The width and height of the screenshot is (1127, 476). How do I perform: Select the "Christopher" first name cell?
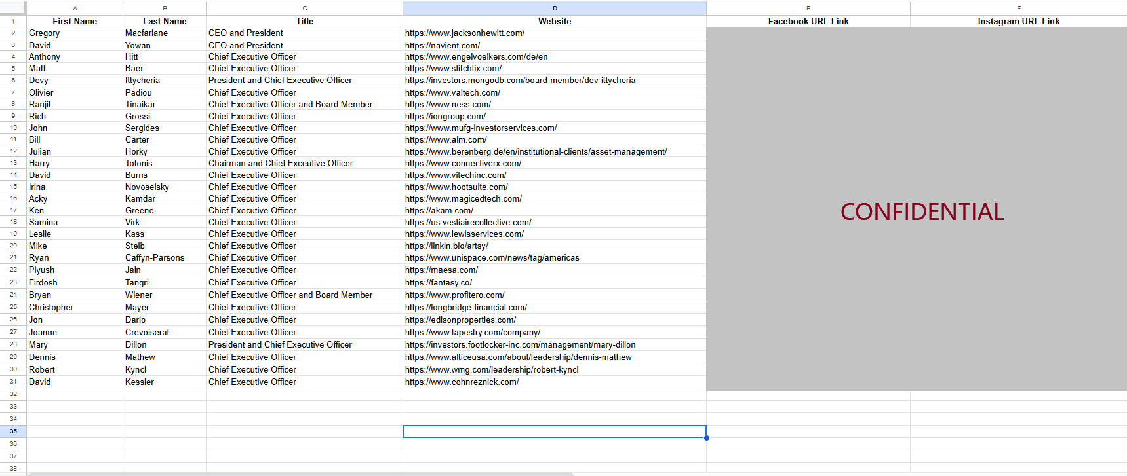point(75,307)
